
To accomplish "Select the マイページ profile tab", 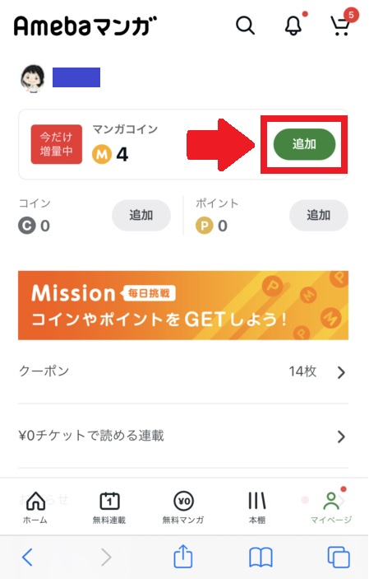I will 331,507.
